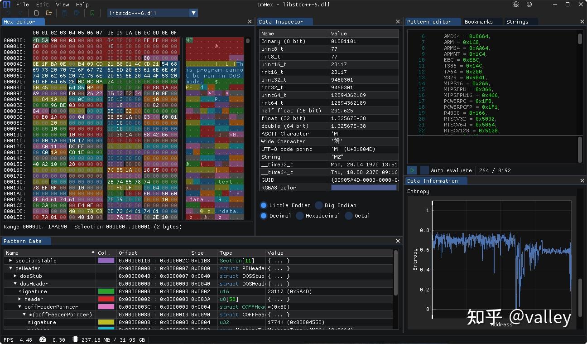Open a file using the folder toolbar icon

pos(48,13)
